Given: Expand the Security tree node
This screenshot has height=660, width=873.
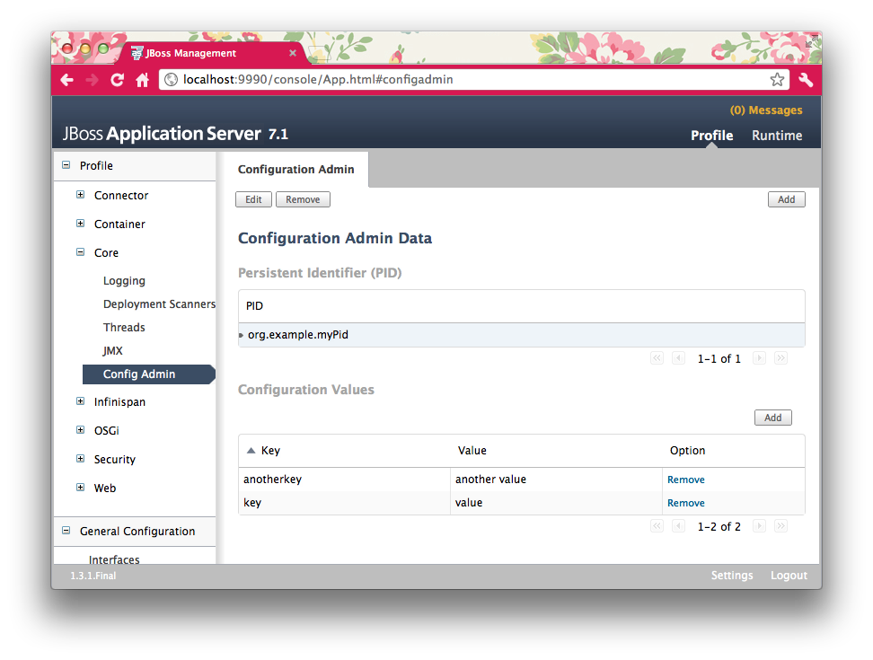Looking at the screenshot, I should pos(81,459).
